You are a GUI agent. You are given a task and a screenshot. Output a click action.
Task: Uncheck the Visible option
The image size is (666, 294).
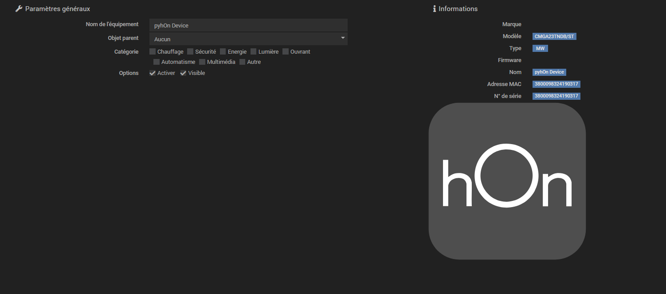click(183, 73)
